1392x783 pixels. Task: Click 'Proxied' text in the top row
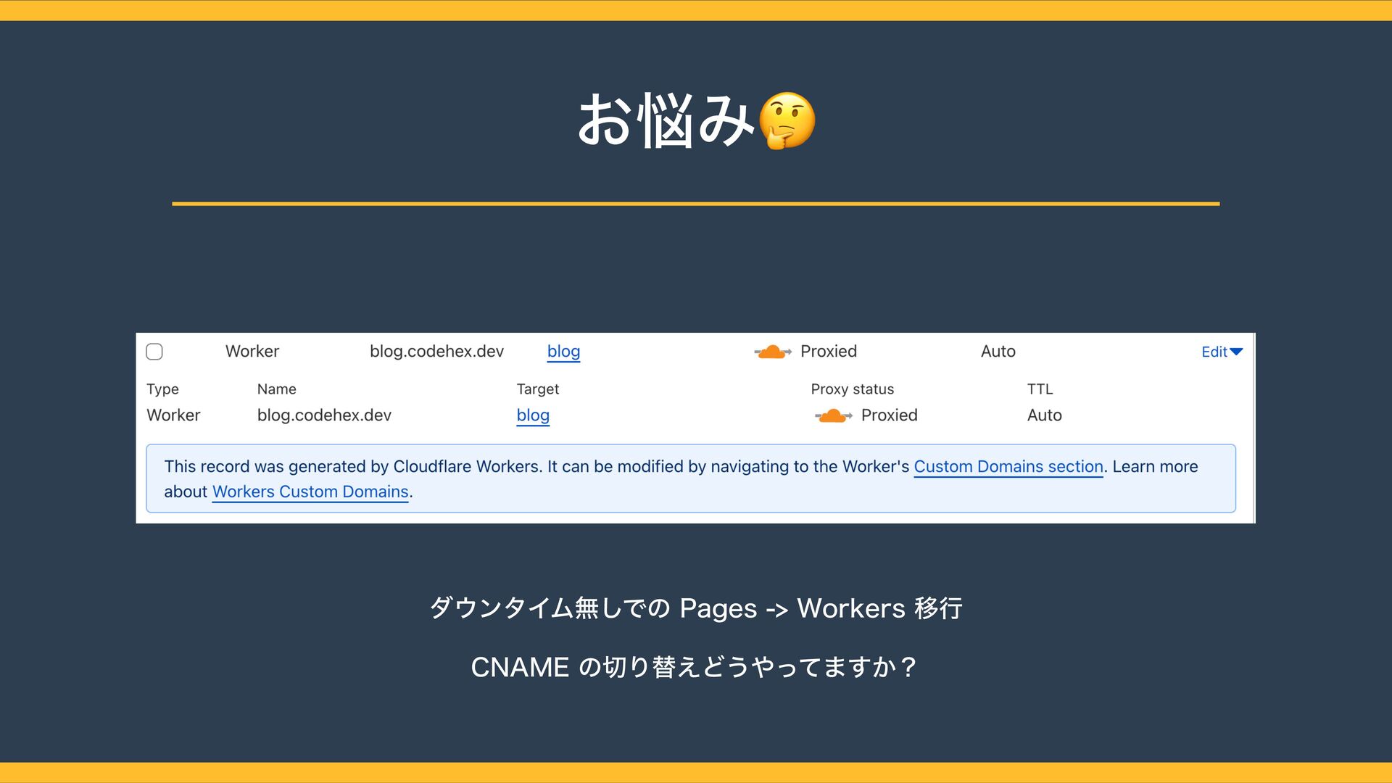(829, 352)
